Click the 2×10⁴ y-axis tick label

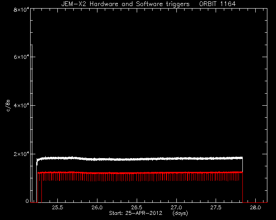[x=21, y=154]
